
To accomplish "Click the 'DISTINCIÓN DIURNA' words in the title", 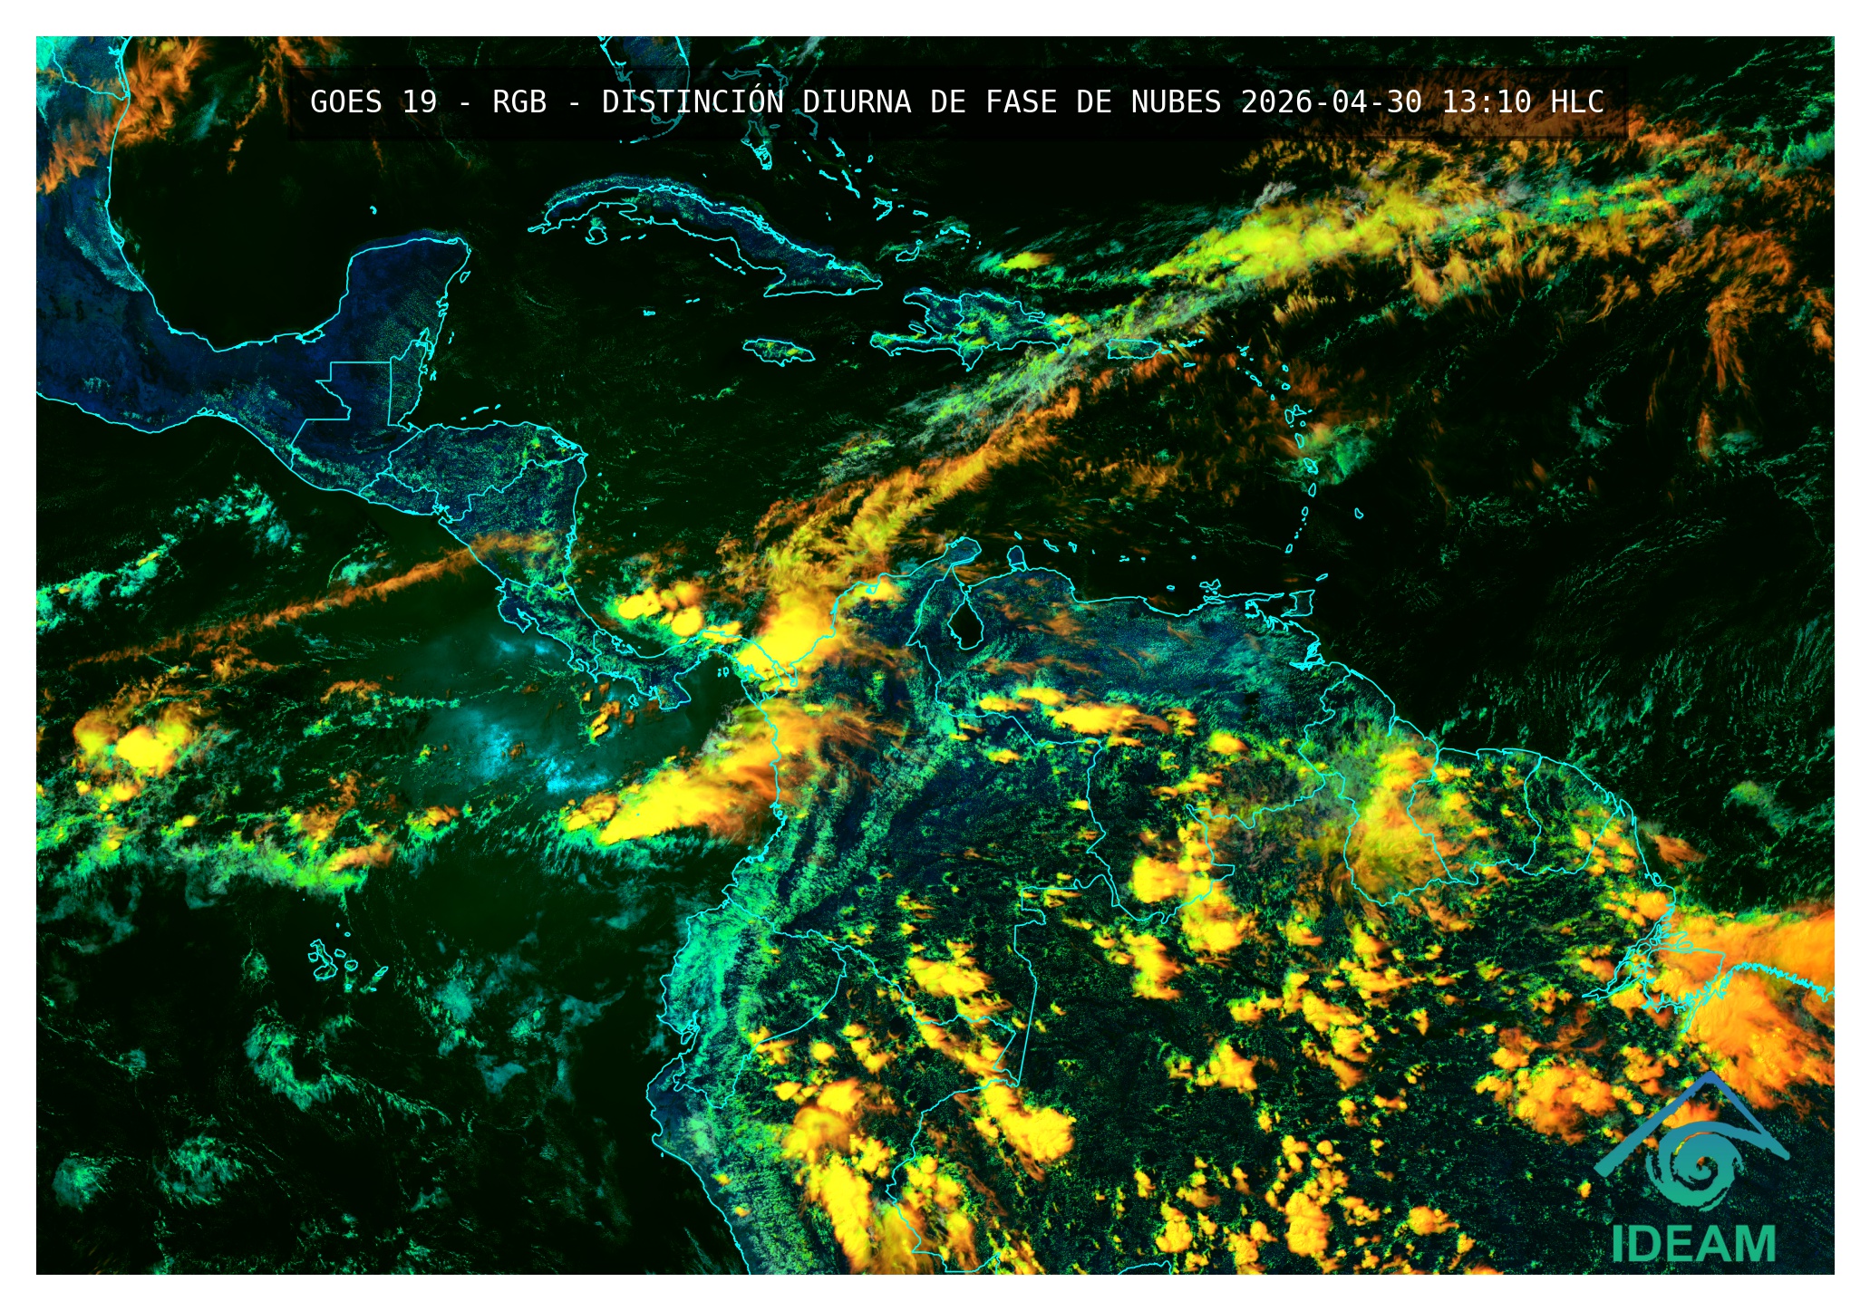I will [x=756, y=102].
